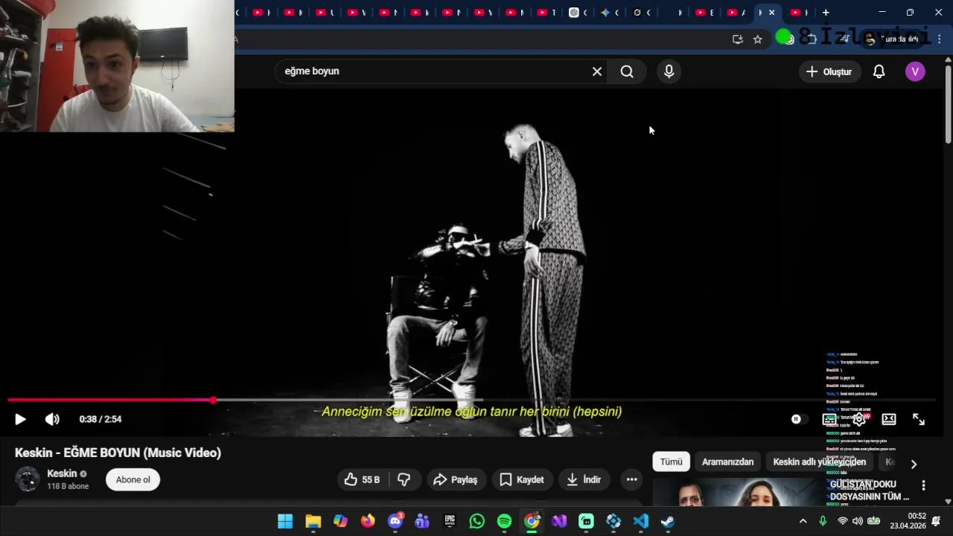
Task: Toggle subtitles with the captions icon
Action: click(829, 419)
